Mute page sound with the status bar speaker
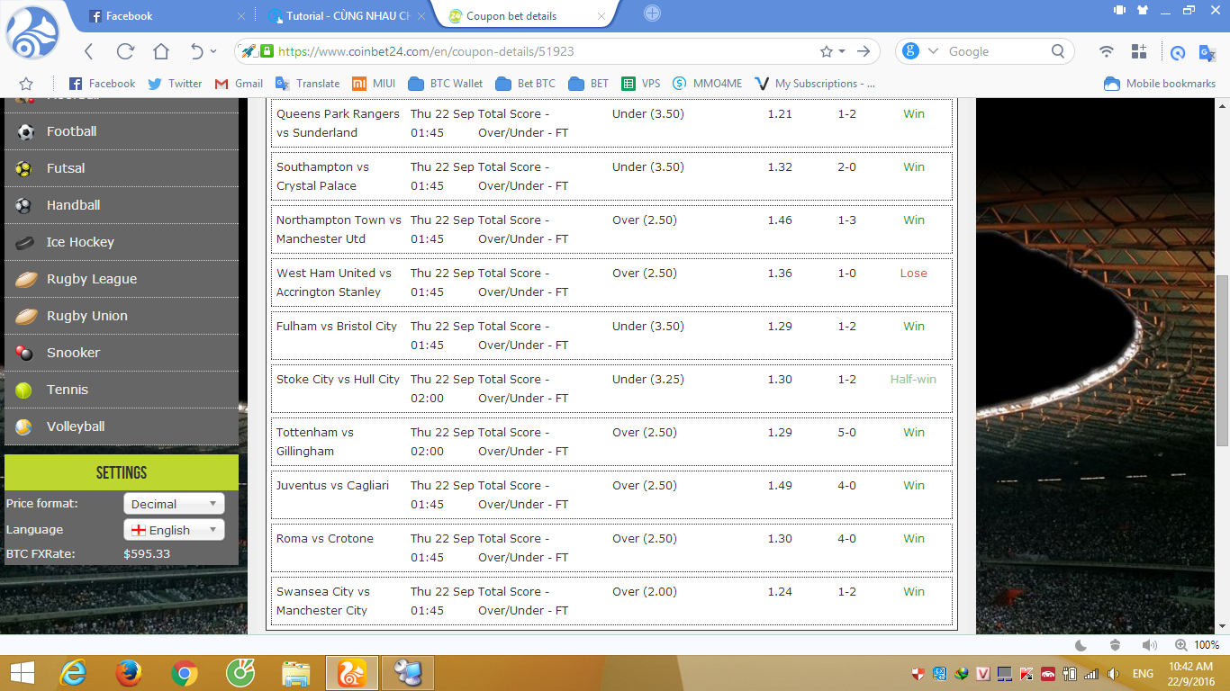Image resolution: width=1230 pixels, height=691 pixels. tap(1149, 645)
